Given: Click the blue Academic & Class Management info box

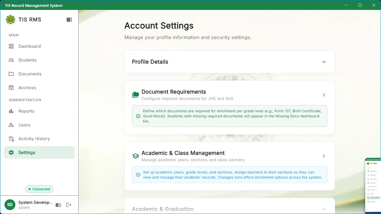Looking at the screenshot, I should coord(230,175).
